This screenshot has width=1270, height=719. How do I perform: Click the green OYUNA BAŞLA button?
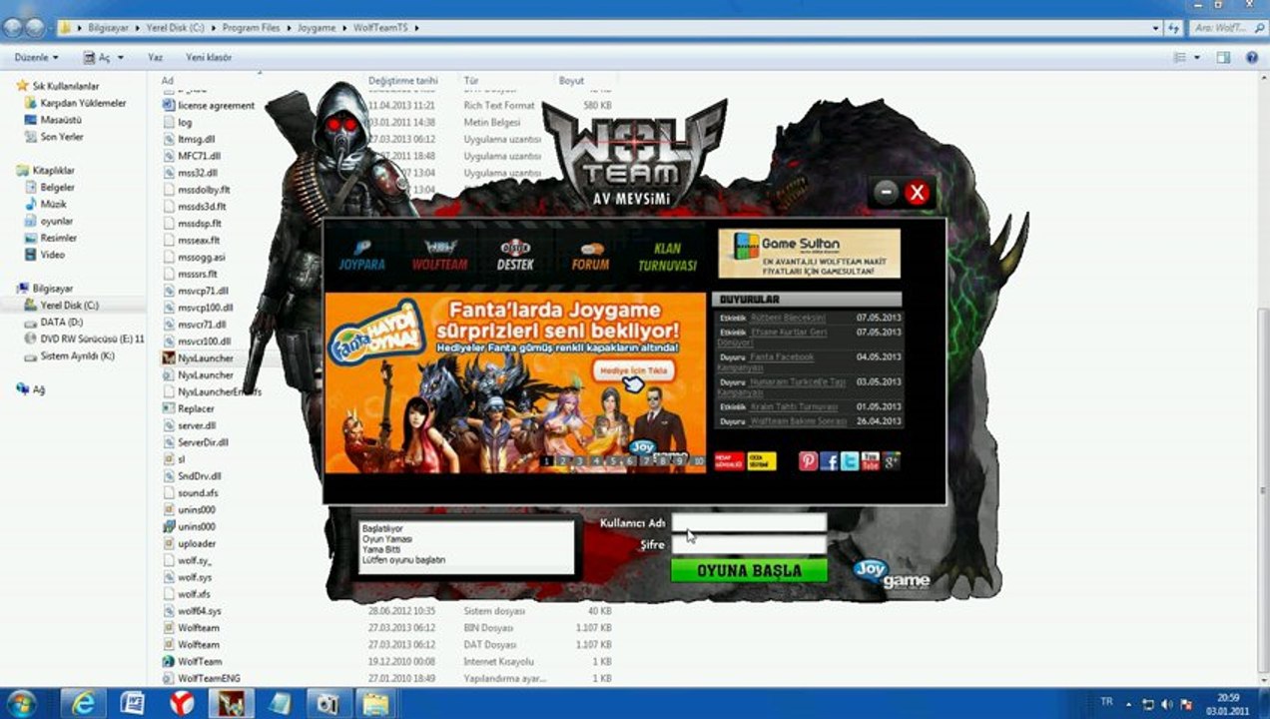tap(749, 570)
